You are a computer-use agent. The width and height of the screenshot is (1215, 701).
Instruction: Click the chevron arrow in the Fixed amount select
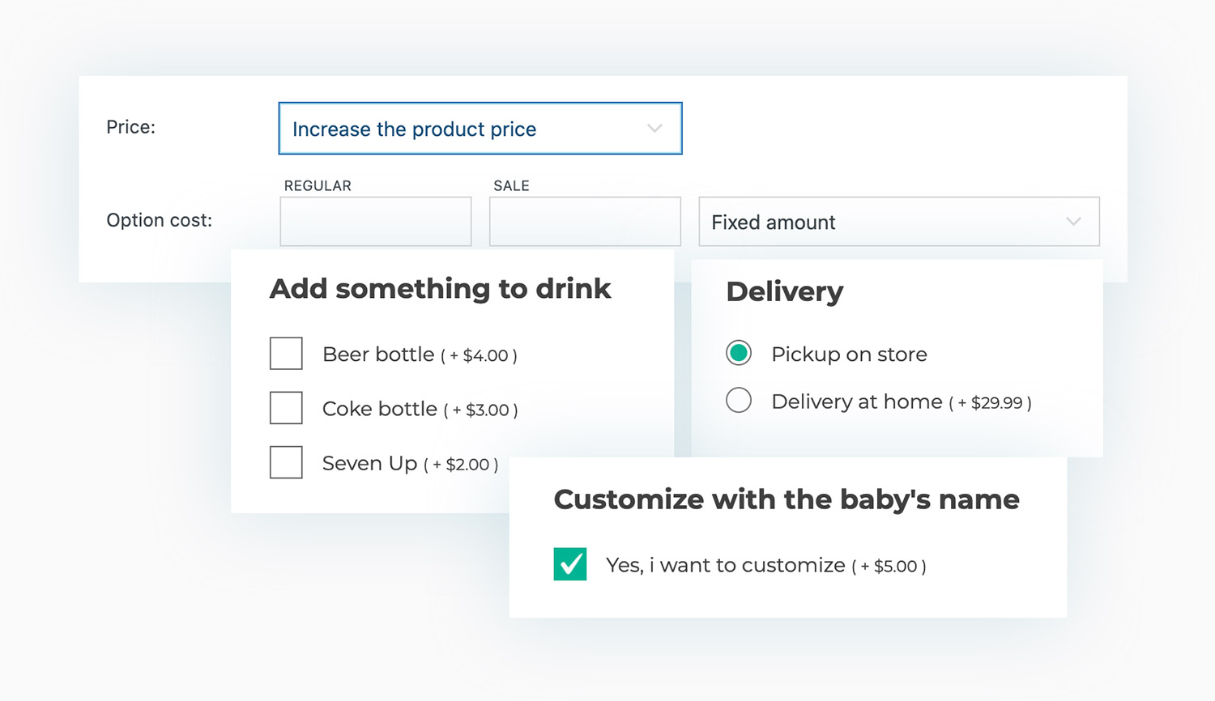coord(1073,222)
